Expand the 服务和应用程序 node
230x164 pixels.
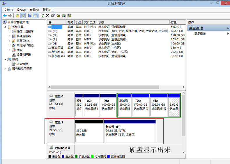5,69
